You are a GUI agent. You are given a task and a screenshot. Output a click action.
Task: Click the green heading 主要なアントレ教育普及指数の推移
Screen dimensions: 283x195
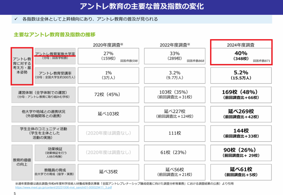click(54, 34)
